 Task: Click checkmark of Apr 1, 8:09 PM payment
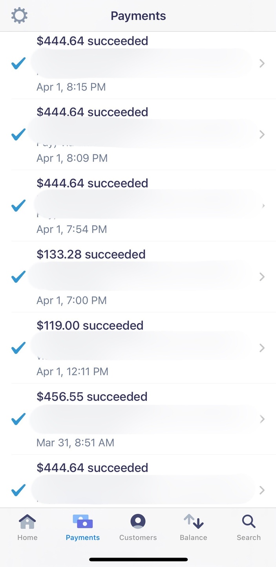[x=18, y=135]
